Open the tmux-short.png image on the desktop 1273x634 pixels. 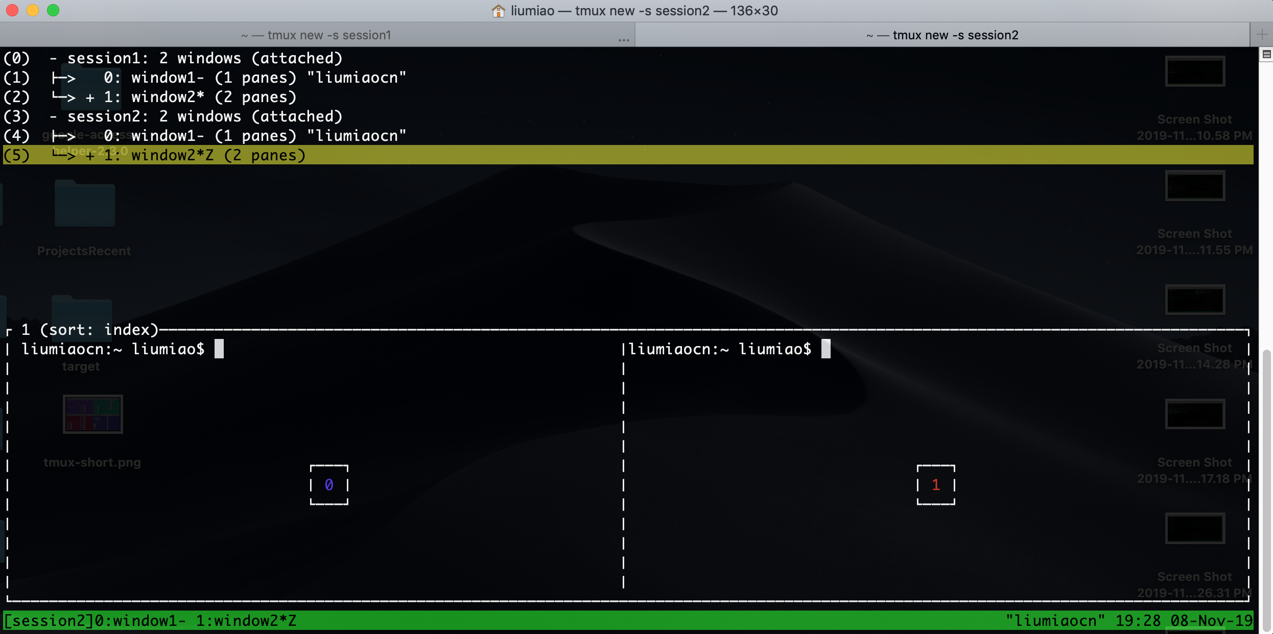[92, 413]
